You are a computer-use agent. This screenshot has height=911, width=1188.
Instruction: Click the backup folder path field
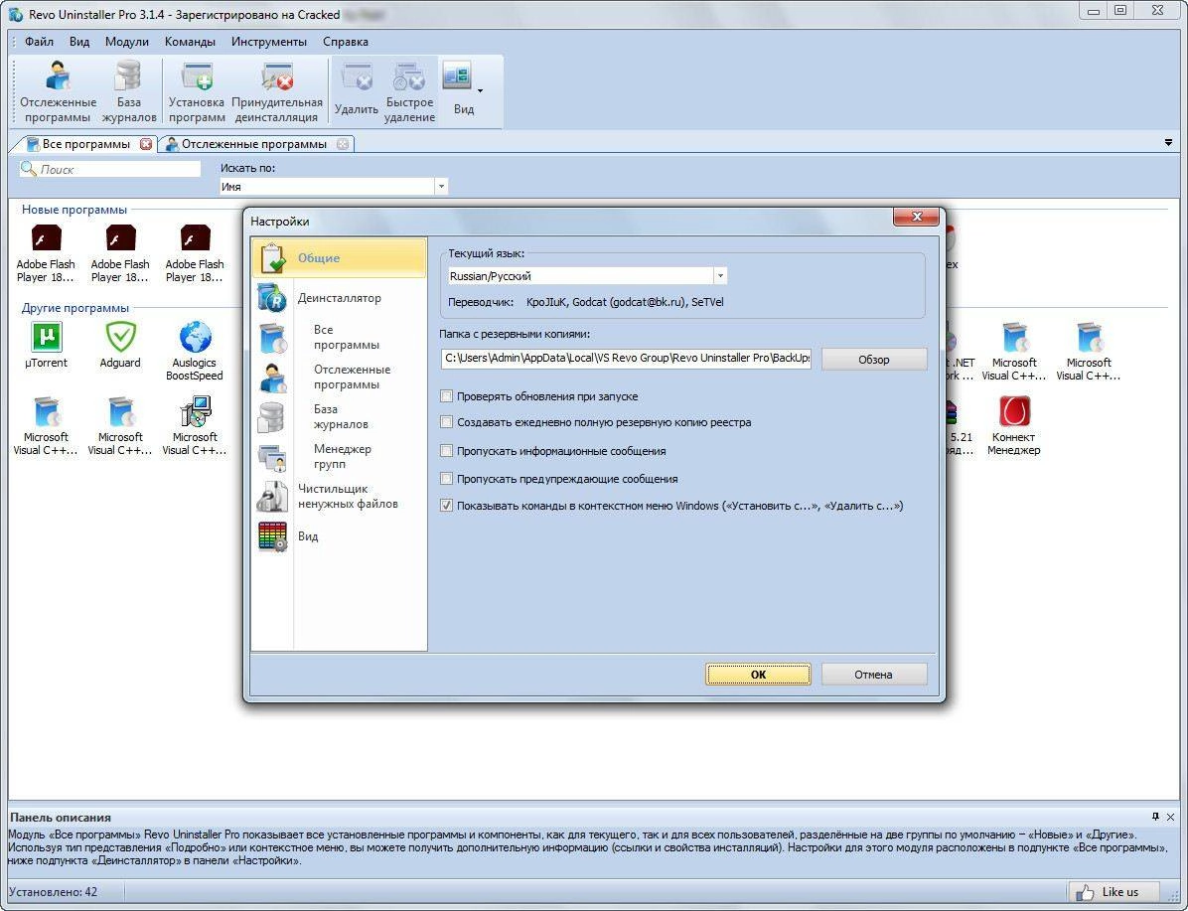tap(626, 358)
